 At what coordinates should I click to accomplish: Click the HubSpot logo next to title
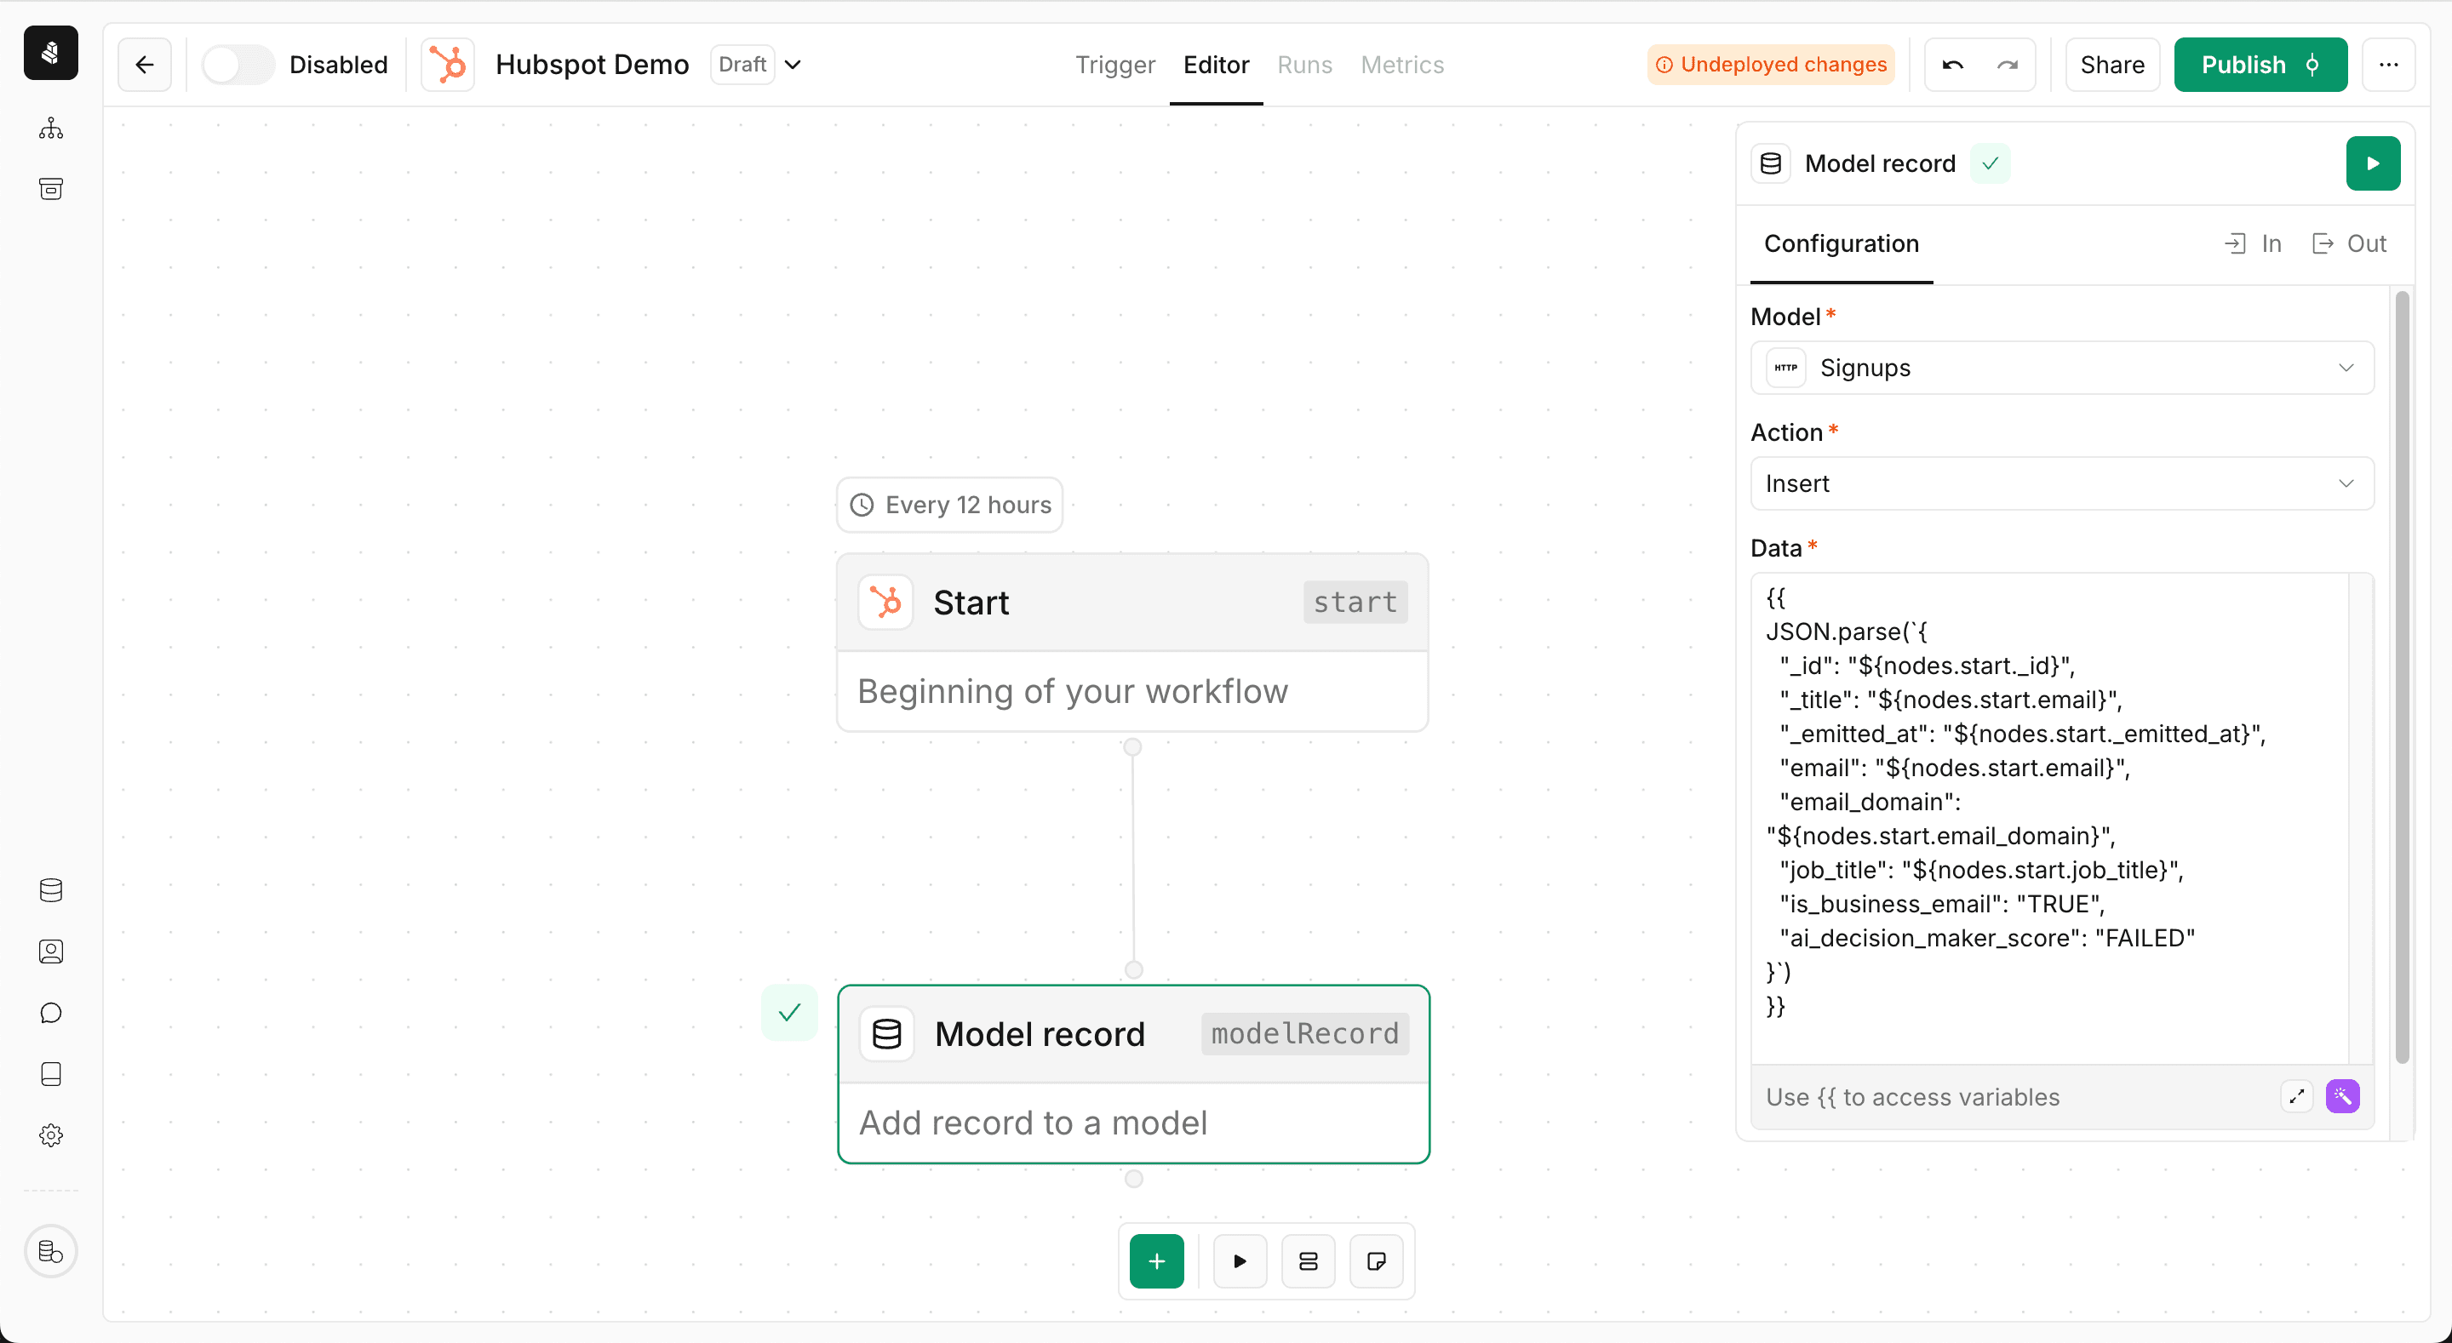[x=447, y=65]
